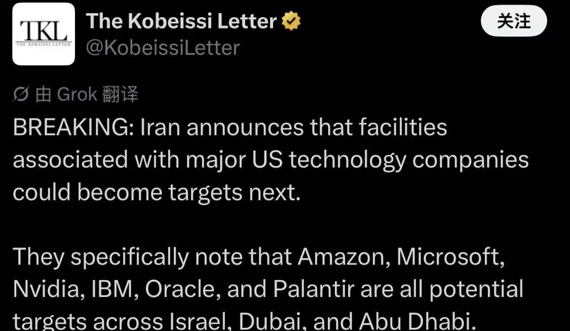
Task: Click the '由 Grok 翻译' translation label
Action: [x=87, y=95]
